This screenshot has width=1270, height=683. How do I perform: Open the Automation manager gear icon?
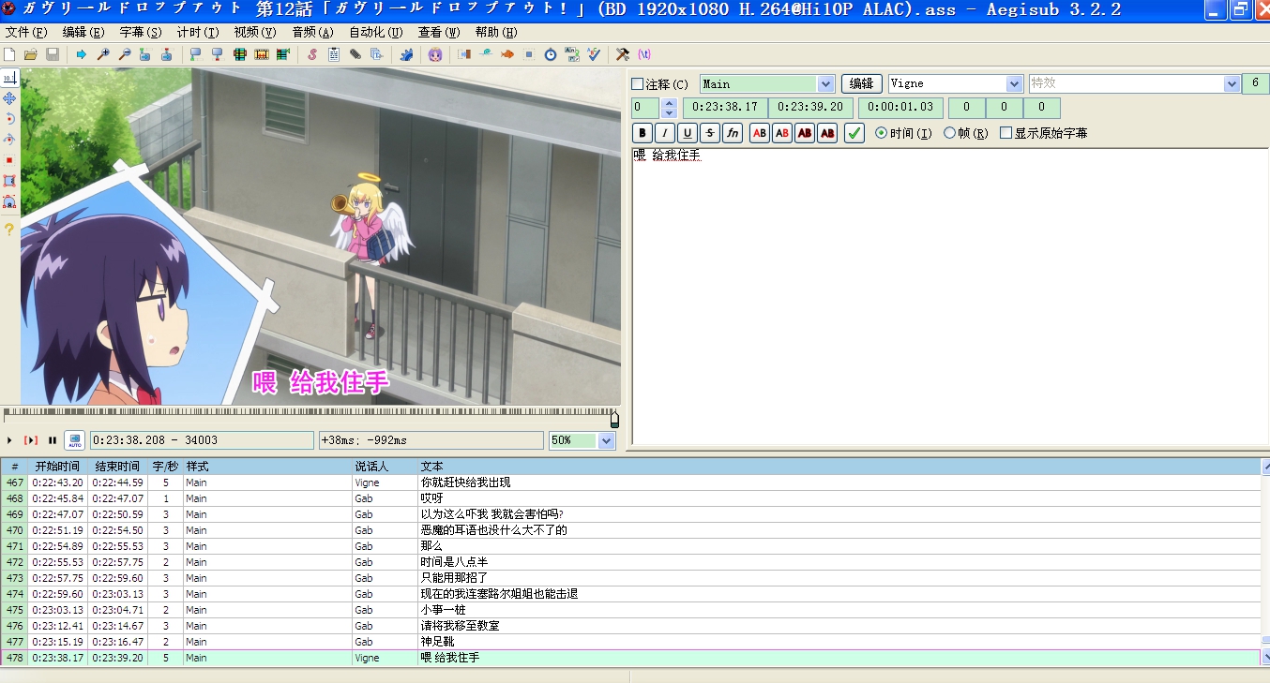coord(406,54)
